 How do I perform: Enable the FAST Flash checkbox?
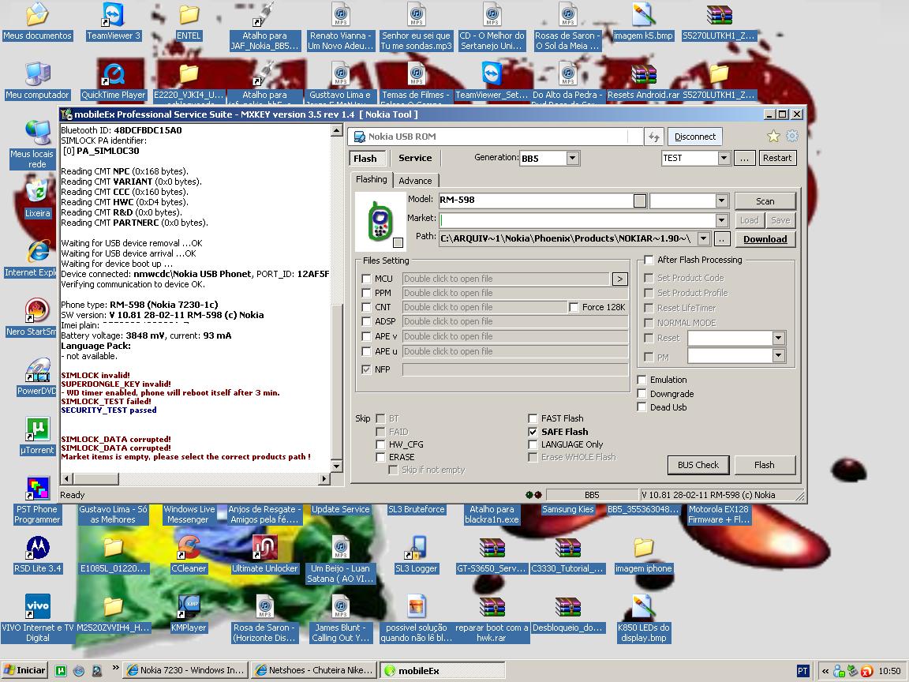pyautogui.click(x=533, y=418)
